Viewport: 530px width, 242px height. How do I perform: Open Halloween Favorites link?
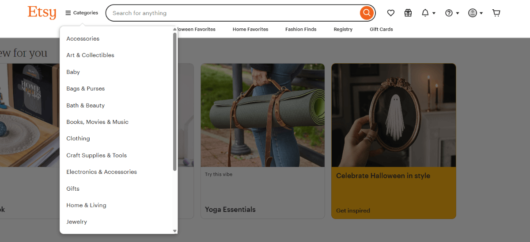point(197,29)
